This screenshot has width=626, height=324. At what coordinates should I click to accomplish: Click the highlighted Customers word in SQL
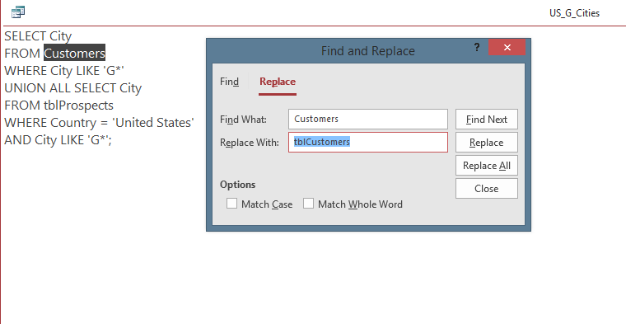tap(75, 53)
